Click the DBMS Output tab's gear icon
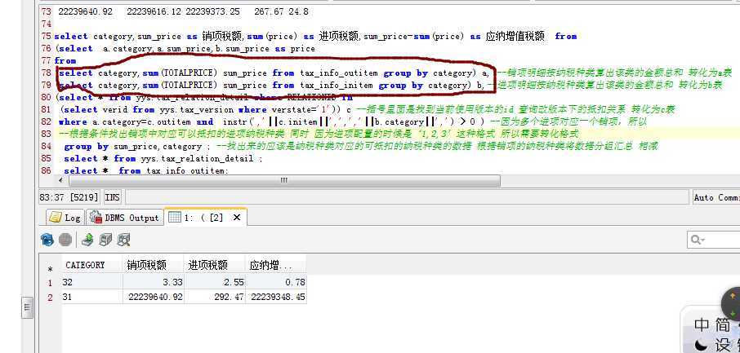 [96, 218]
